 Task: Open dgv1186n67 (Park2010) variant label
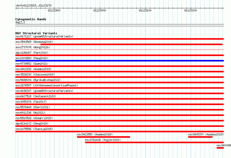(x=32, y=53)
